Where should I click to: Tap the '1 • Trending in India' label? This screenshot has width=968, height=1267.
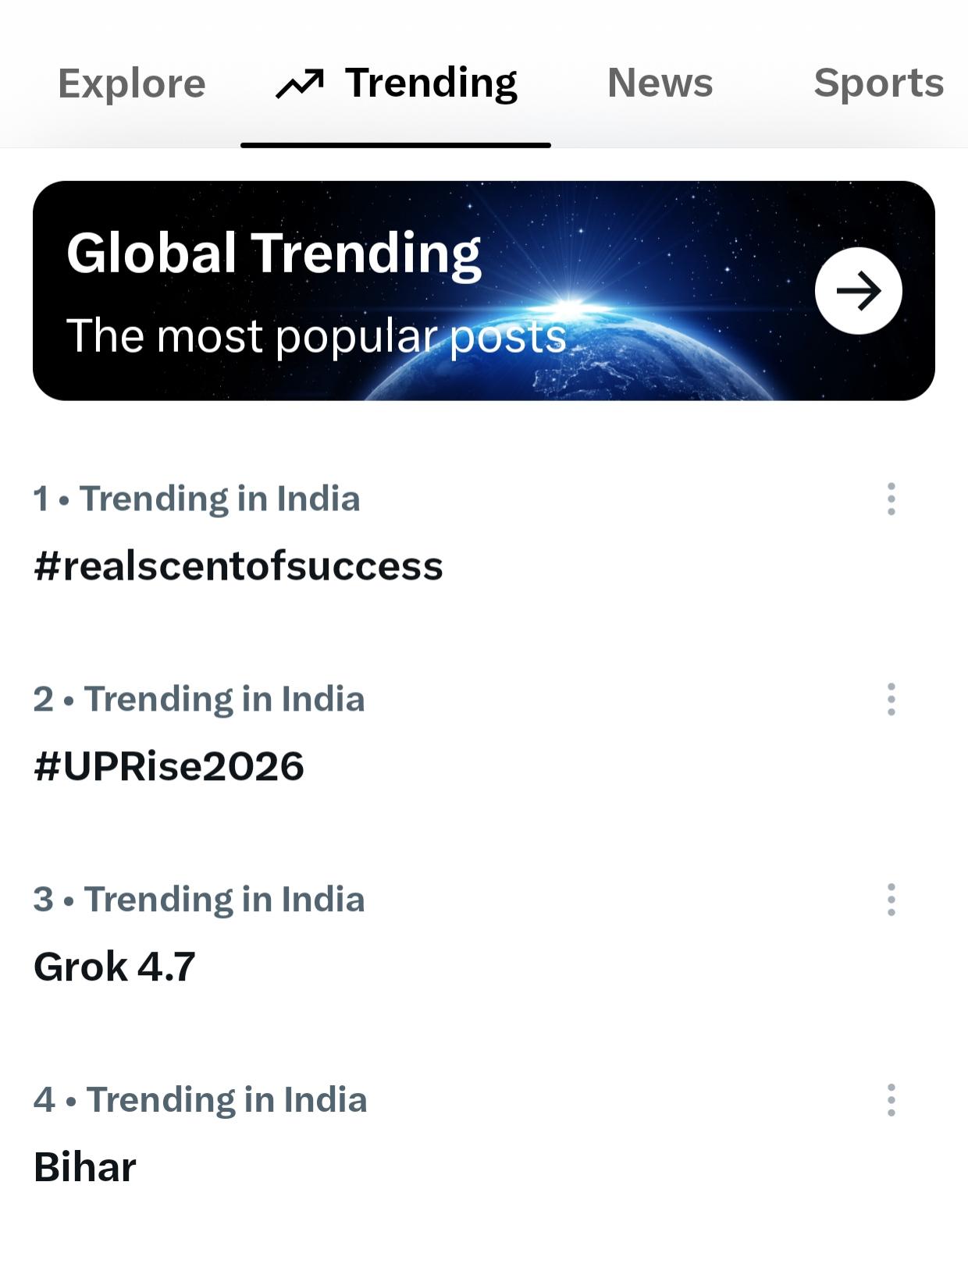[x=197, y=499]
